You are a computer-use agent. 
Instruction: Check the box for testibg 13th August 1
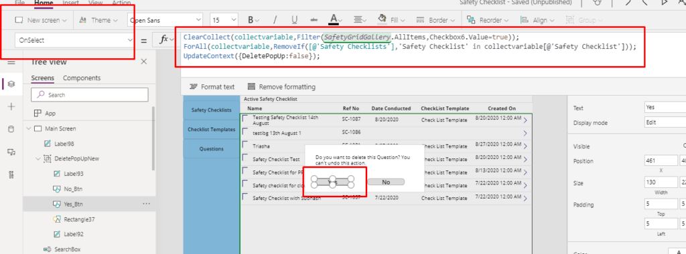pos(245,132)
